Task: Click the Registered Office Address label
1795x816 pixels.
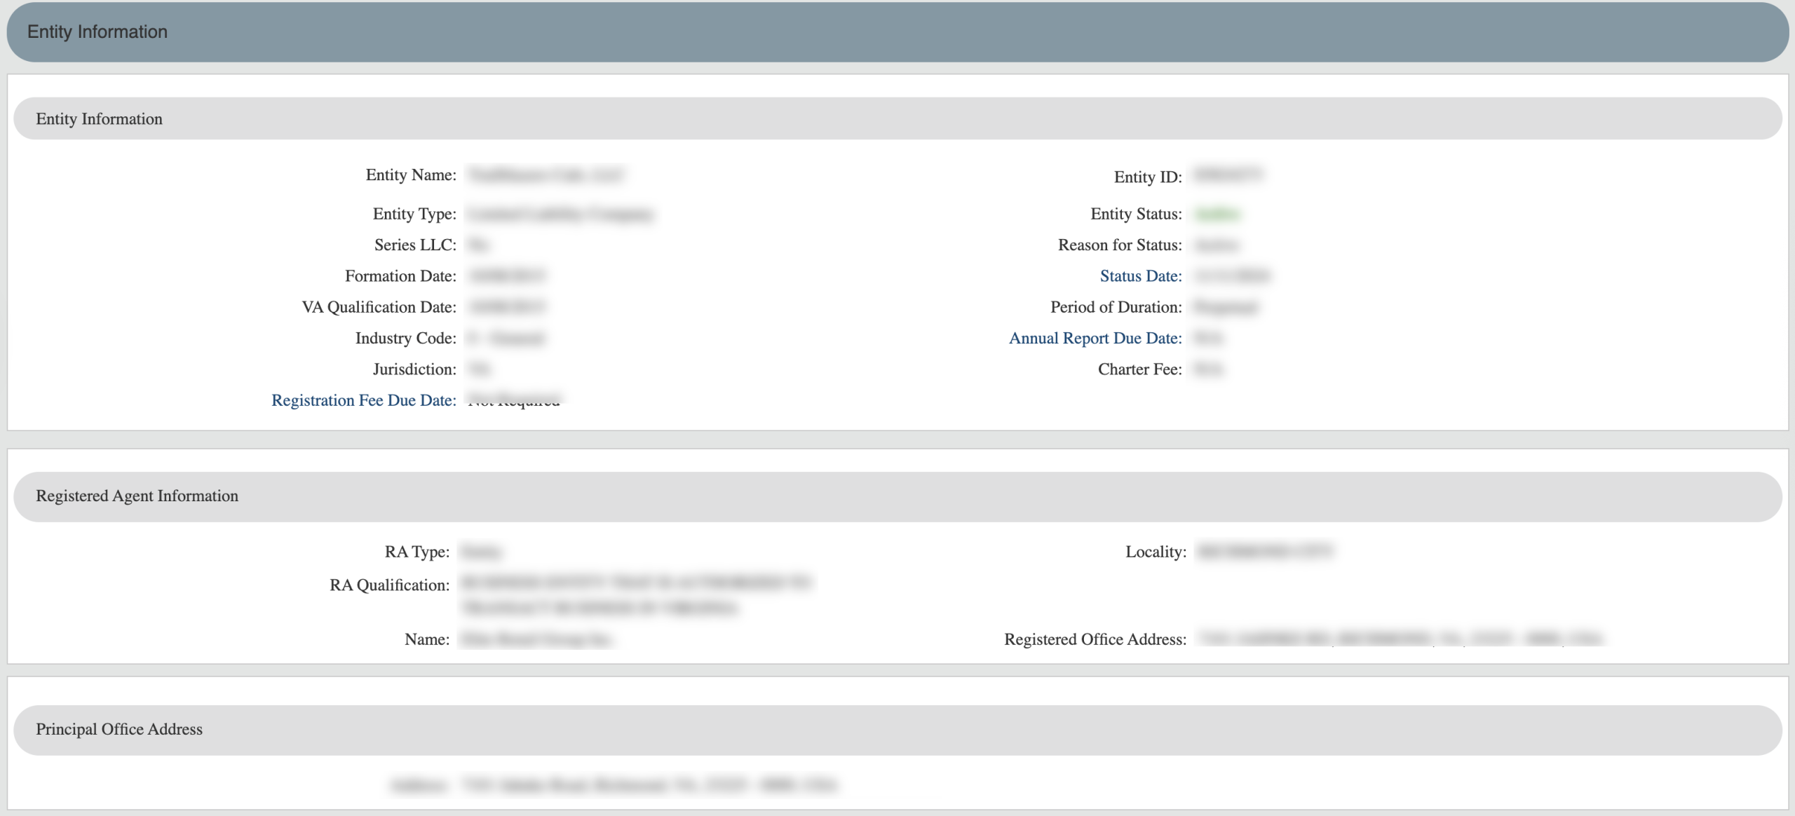Action: [1095, 639]
